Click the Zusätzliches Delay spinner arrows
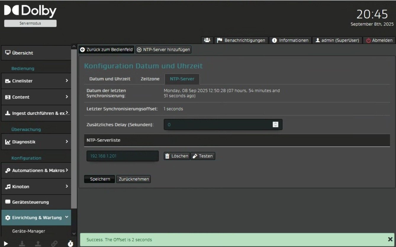396x247 pixels. [275, 125]
